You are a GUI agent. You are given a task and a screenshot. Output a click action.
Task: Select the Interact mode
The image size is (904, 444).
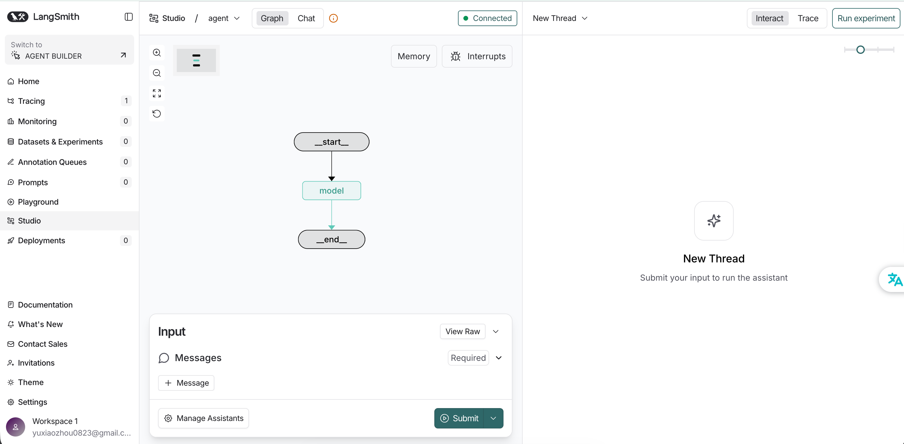click(769, 18)
